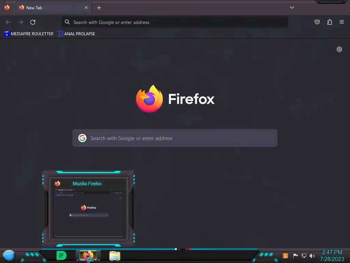Open Save to Pocket icon

click(x=317, y=22)
